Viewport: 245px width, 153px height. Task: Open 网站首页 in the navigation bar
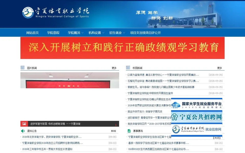coord(32,33)
